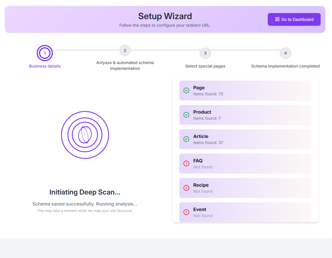Click the green check icon beside Product
The width and height of the screenshot is (332, 258).
pos(186,115)
